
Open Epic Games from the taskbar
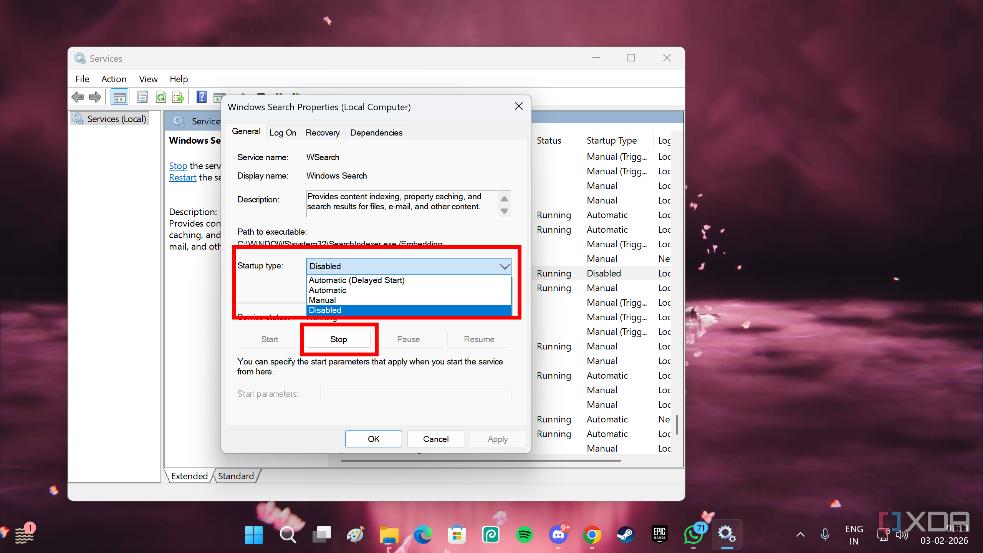tap(659, 534)
